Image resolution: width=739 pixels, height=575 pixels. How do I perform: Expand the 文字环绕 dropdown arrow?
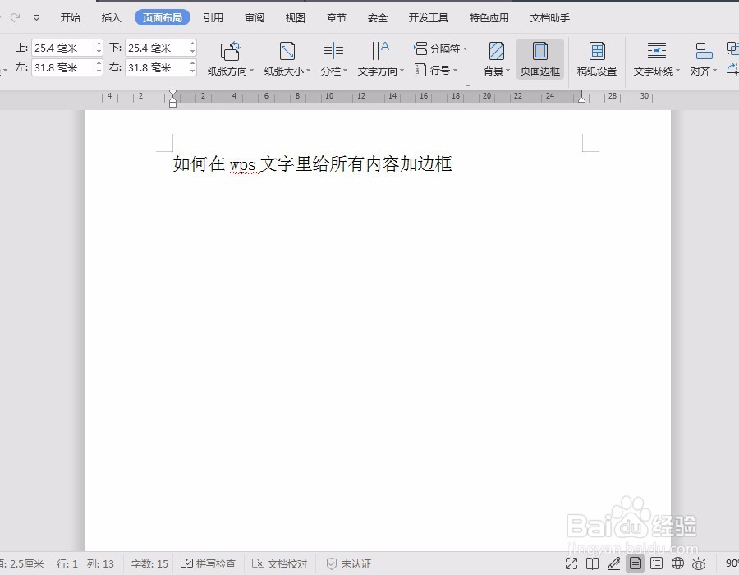click(x=677, y=71)
